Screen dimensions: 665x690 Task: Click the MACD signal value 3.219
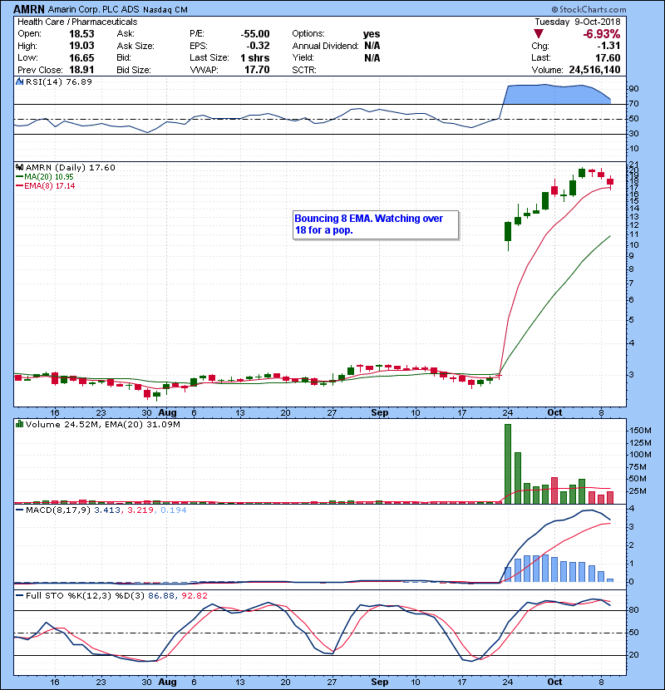pyautogui.click(x=140, y=510)
